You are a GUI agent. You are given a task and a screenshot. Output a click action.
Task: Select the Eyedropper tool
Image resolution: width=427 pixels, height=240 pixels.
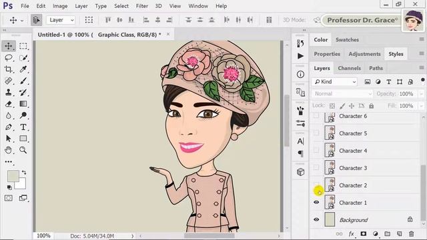pos(23,69)
